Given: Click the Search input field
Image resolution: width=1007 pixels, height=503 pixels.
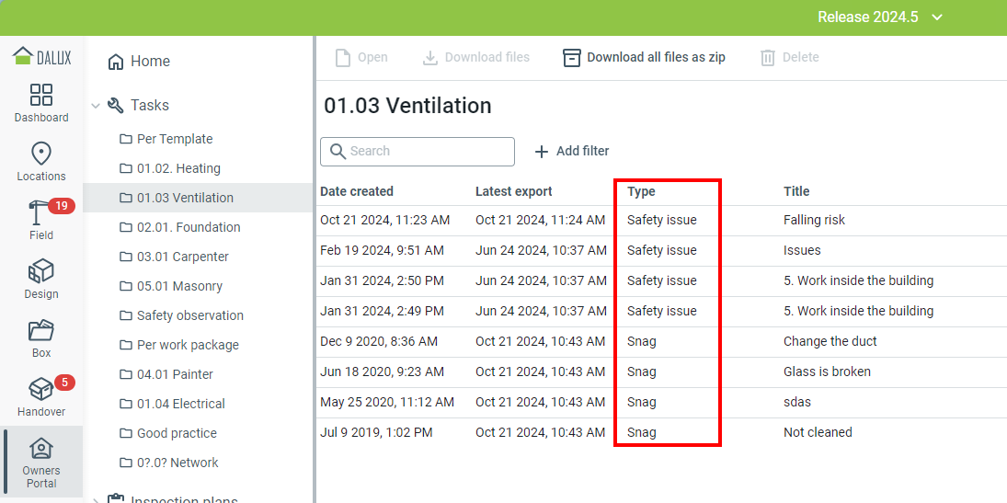Looking at the screenshot, I should coord(418,151).
